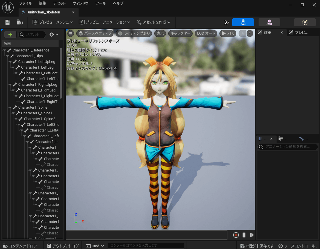
Task: Click the 名前 column header
Action: (30, 43)
